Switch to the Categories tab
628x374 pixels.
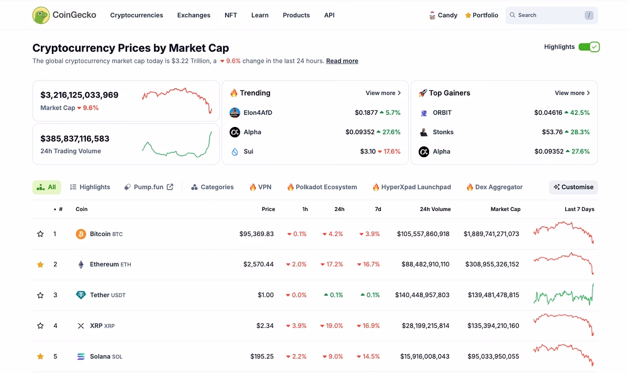coord(212,187)
